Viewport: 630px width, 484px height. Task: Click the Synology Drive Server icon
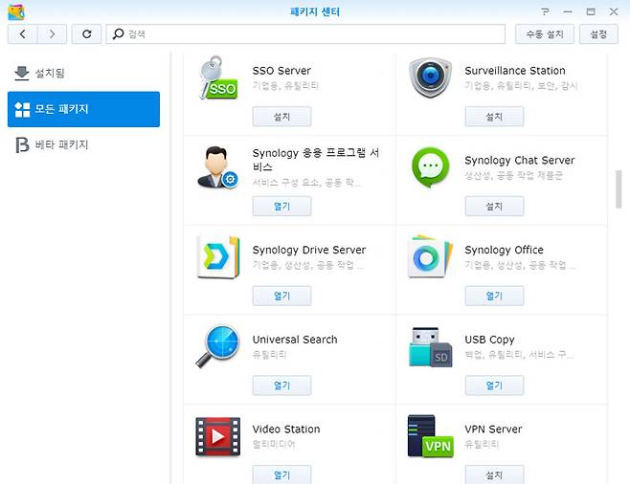[x=218, y=257]
